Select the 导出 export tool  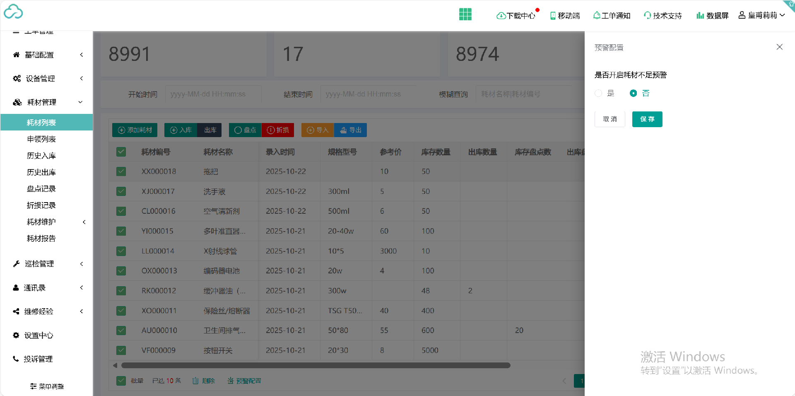pyautogui.click(x=350, y=130)
